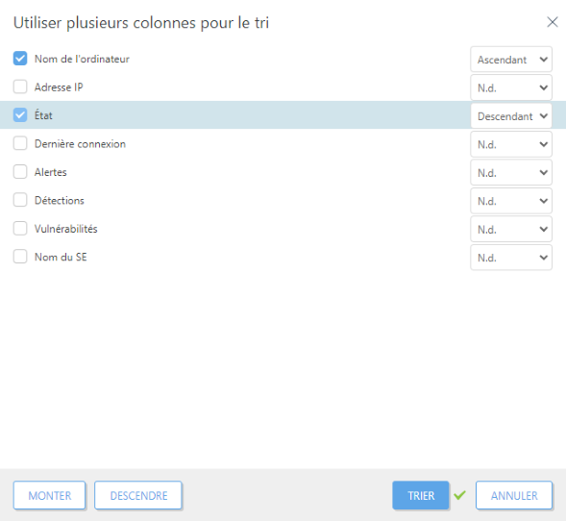Select the État row label
The image size is (566, 521).
point(43,115)
